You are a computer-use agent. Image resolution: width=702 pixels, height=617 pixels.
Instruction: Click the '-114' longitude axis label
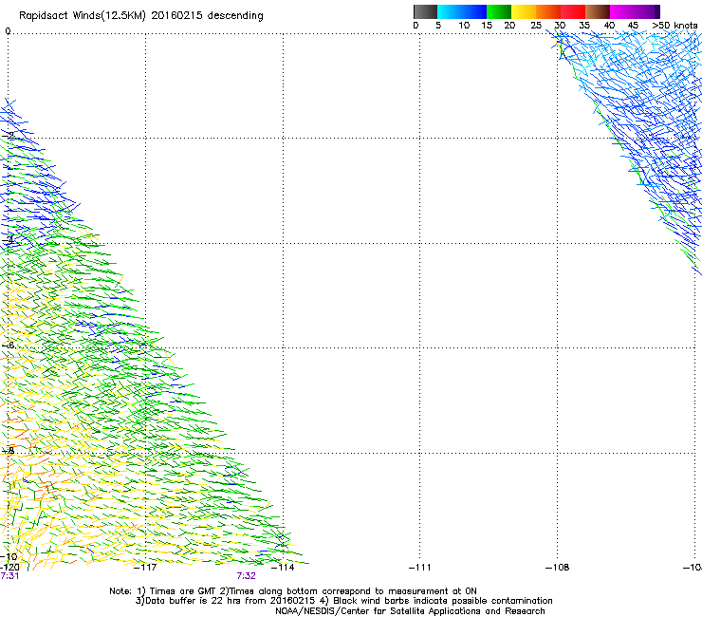pyautogui.click(x=283, y=568)
